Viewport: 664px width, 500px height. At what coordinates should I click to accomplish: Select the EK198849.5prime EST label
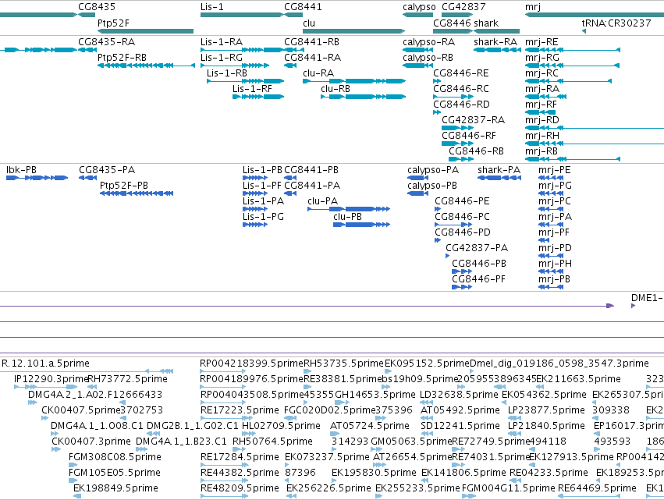(x=115, y=488)
